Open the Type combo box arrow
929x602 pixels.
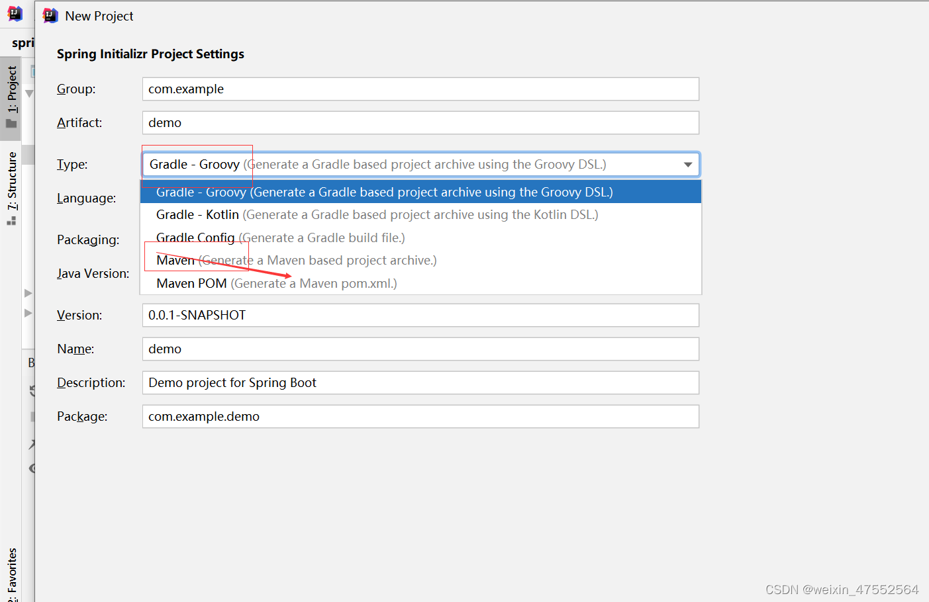[688, 165]
